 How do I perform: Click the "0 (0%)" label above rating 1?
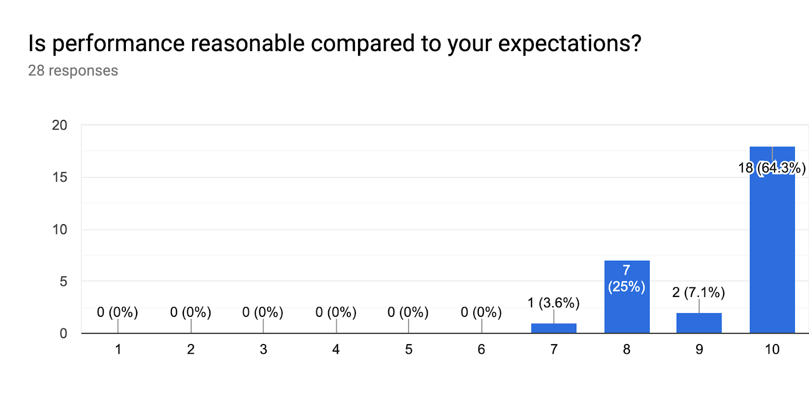coord(117,312)
